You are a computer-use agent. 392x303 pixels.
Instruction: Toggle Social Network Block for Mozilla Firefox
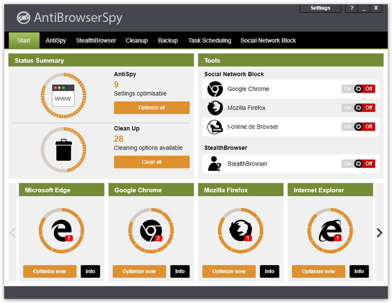point(358,108)
